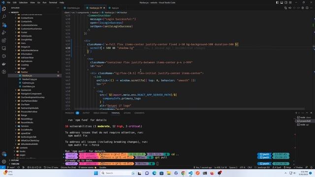Toggle the primary sidebar layout button
The height and width of the screenshot is (177, 315).
point(277,2)
